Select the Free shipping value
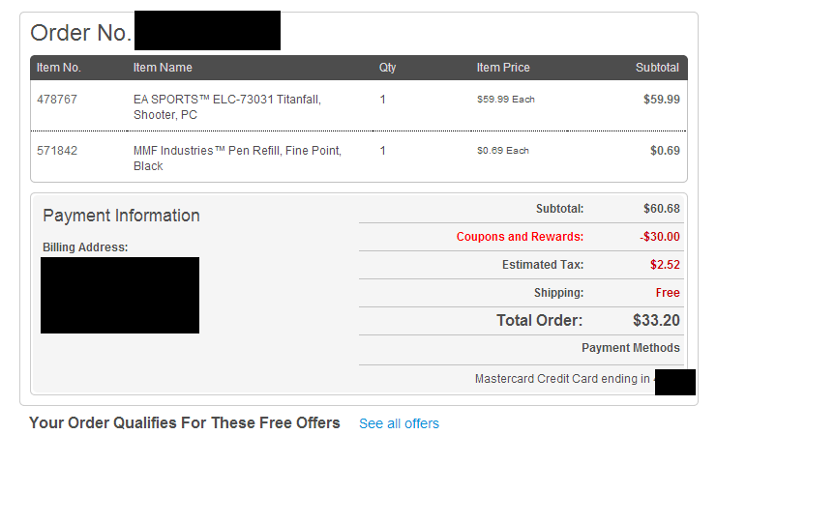 point(668,293)
